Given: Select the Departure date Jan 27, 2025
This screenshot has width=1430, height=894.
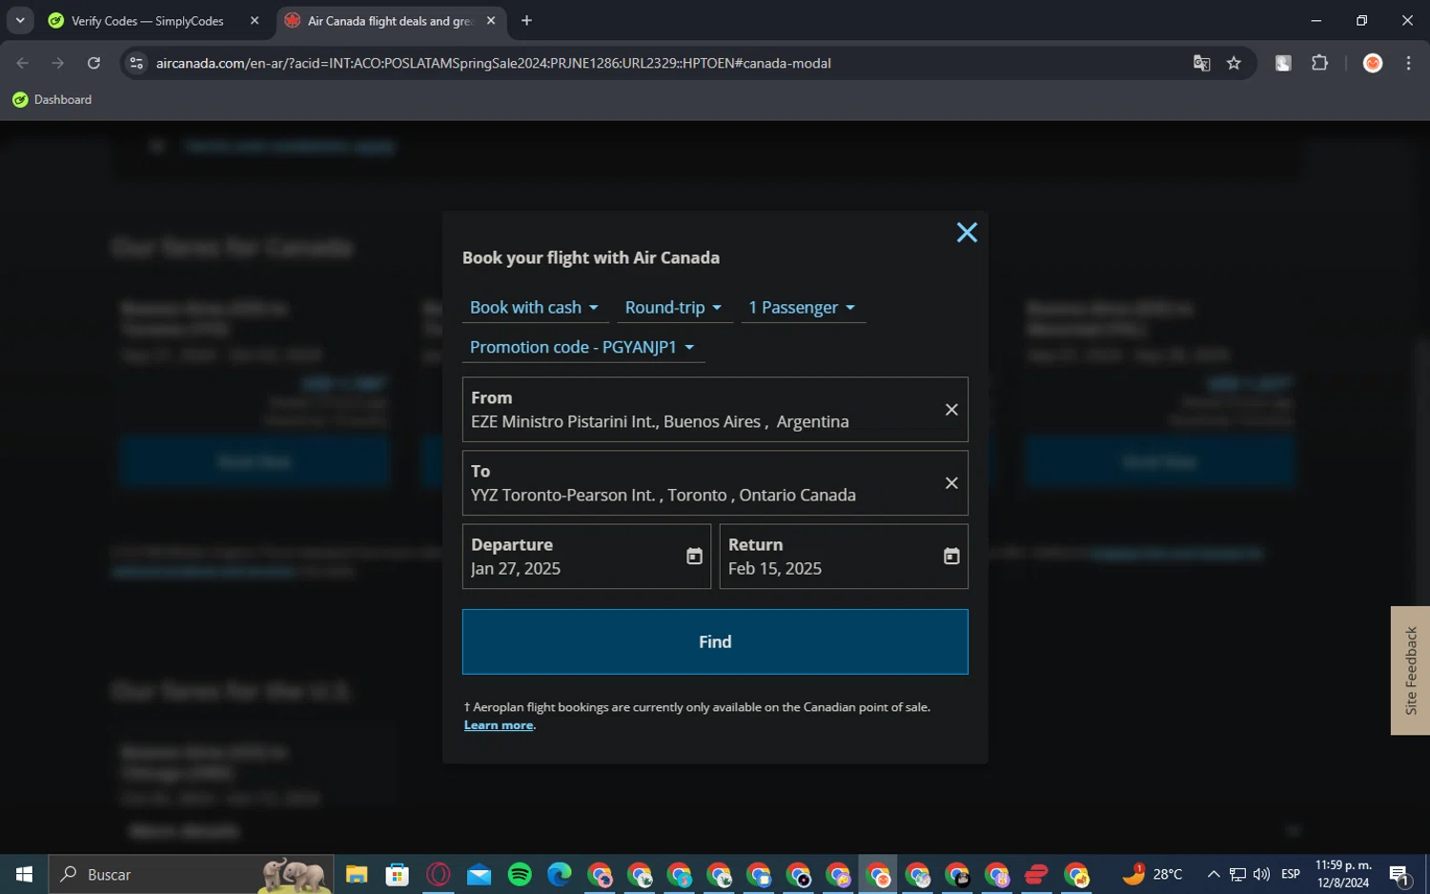Looking at the screenshot, I should pyautogui.click(x=586, y=557).
